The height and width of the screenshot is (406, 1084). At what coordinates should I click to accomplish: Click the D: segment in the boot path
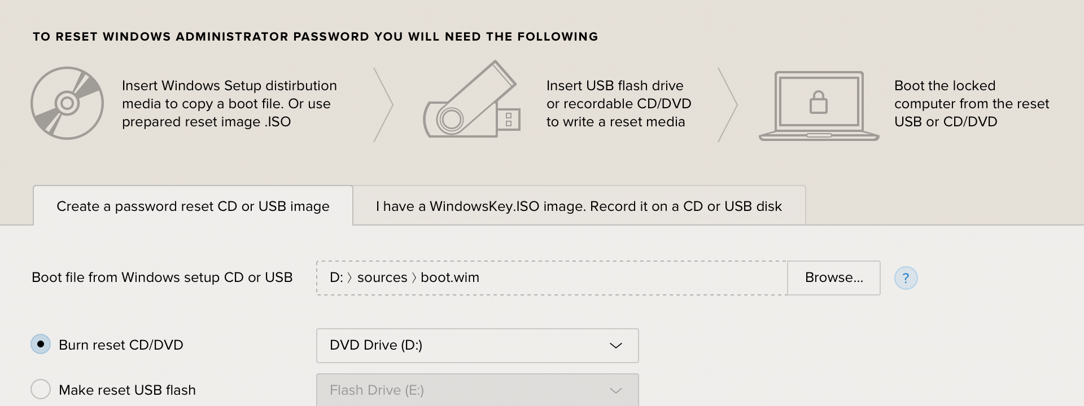pyautogui.click(x=336, y=278)
